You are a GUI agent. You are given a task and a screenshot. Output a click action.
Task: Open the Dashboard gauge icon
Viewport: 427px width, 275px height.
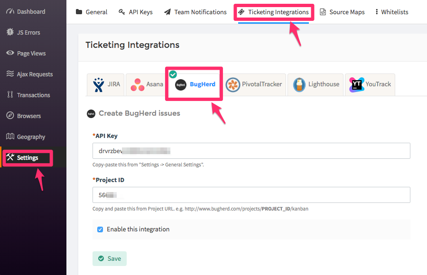10,11
